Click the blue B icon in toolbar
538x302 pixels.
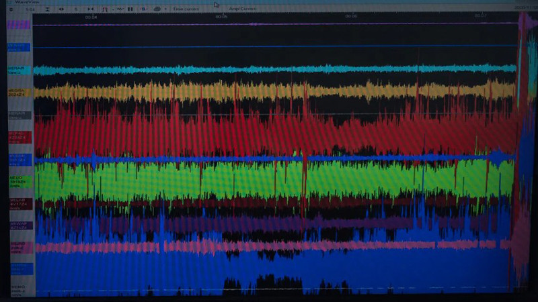tap(144, 9)
